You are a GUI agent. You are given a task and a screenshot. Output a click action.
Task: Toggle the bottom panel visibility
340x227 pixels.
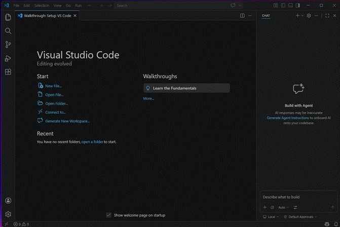pos(290,6)
